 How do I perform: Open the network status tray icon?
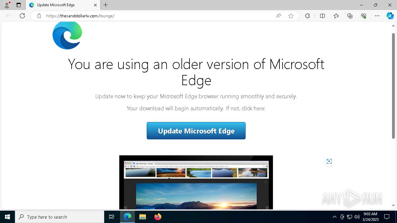[x=350, y=217]
